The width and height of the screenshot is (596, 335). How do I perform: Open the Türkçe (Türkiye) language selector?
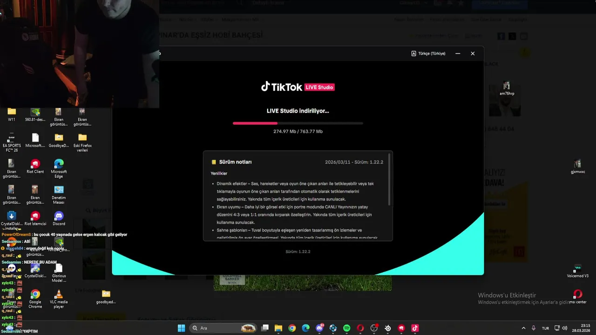428,54
